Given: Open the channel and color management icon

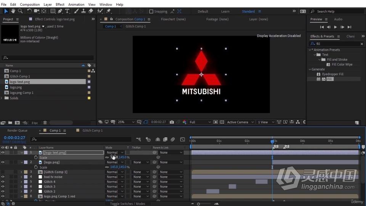Looking at the screenshot, I should pyautogui.click(x=185, y=122).
